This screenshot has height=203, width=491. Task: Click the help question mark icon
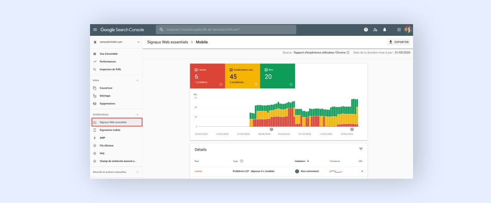coord(366,30)
